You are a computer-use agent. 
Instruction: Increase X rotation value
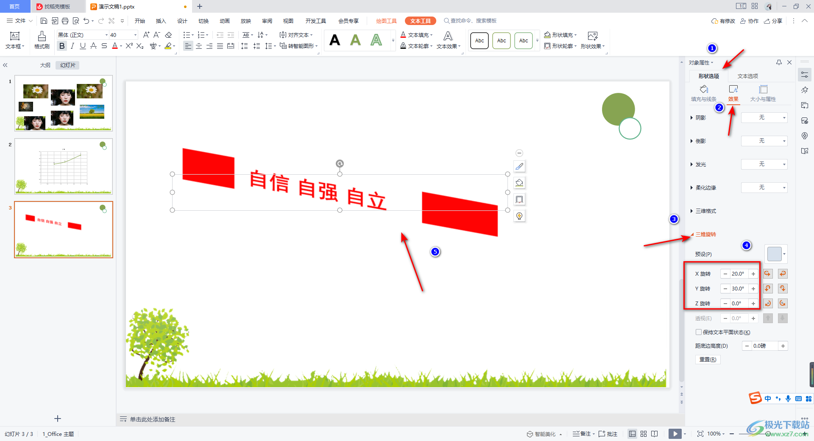753,274
